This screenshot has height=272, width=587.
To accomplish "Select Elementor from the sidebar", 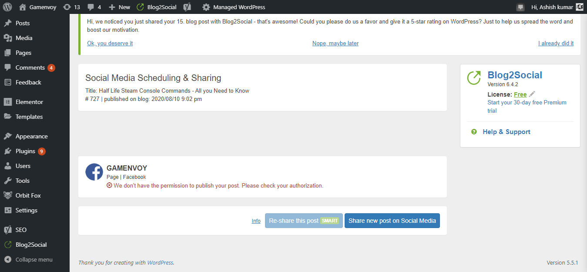I will pos(29,102).
